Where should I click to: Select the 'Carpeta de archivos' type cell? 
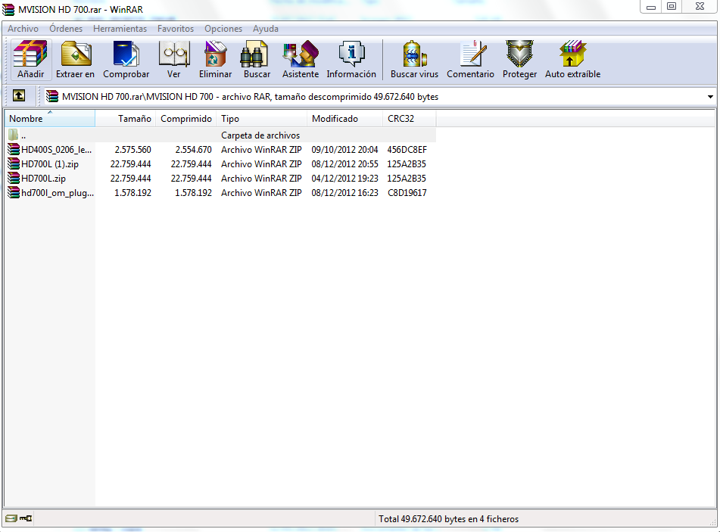(x=260, y=135)
